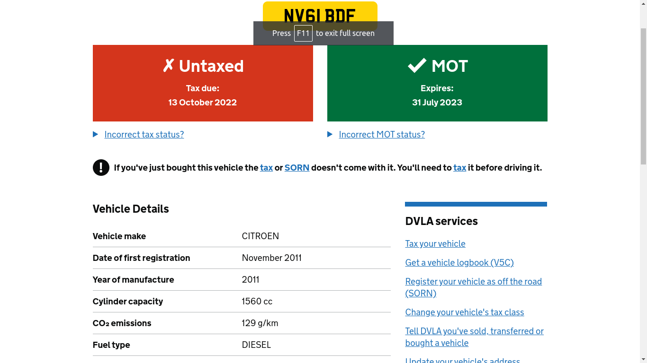Click the white checkmark icon beside MOT
The width and height of the screenshot is (647, 363).
[417, 66]
